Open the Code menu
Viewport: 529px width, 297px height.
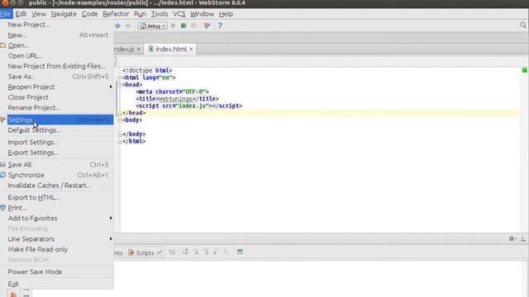pos(90,14)
